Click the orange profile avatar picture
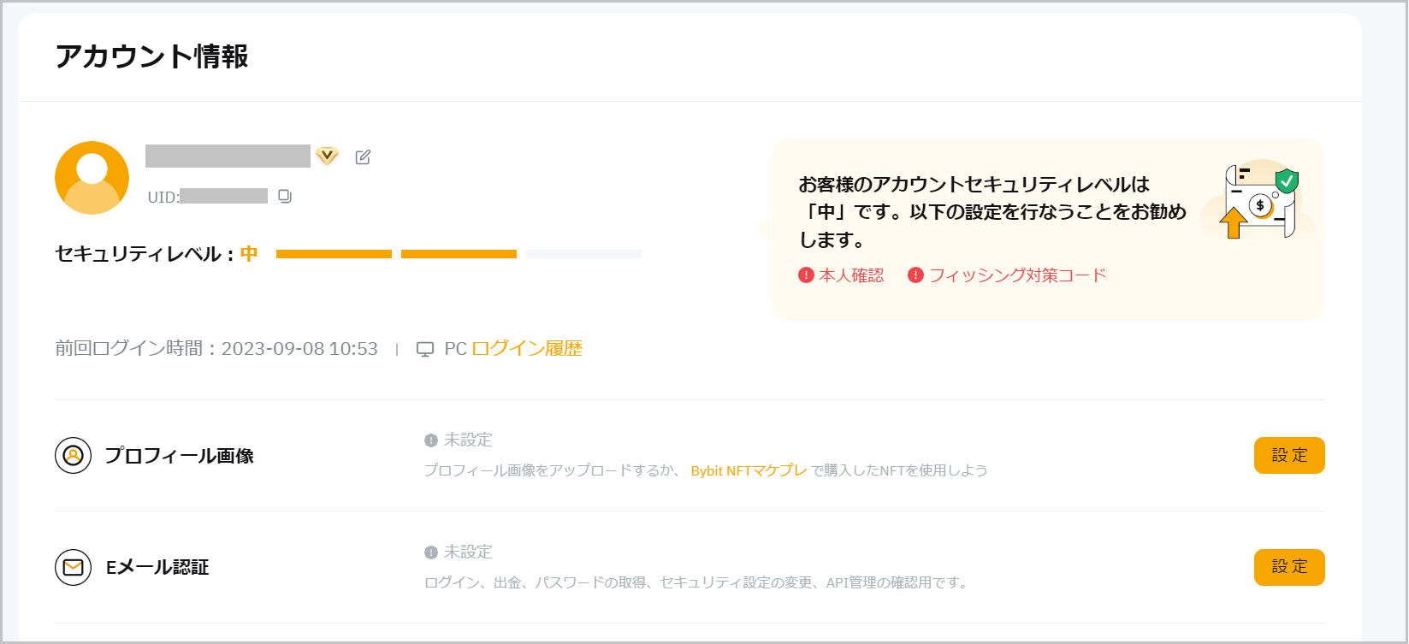The height and width of the screenshot is (644, 1409). [92, 178]
